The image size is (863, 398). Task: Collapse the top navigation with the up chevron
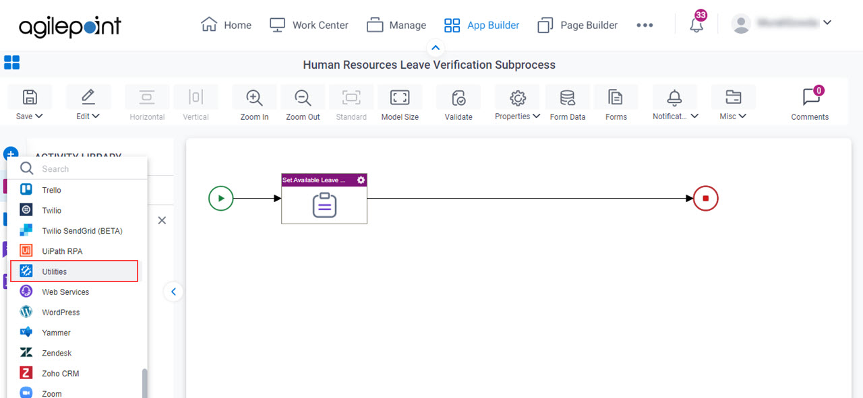(435, 48)
